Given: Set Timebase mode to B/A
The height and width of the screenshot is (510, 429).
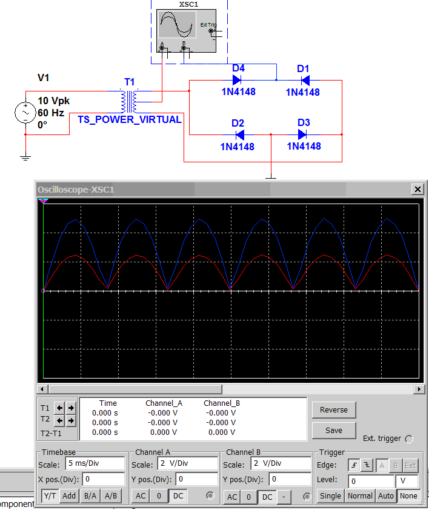Looking at the screenshot, I should (x=90, y=496).
